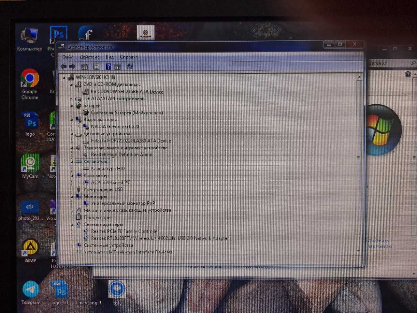Screen dimensions: 417x313
Task: Click the scrollbar up arrow in device list
Action: [x=359, y=77]
